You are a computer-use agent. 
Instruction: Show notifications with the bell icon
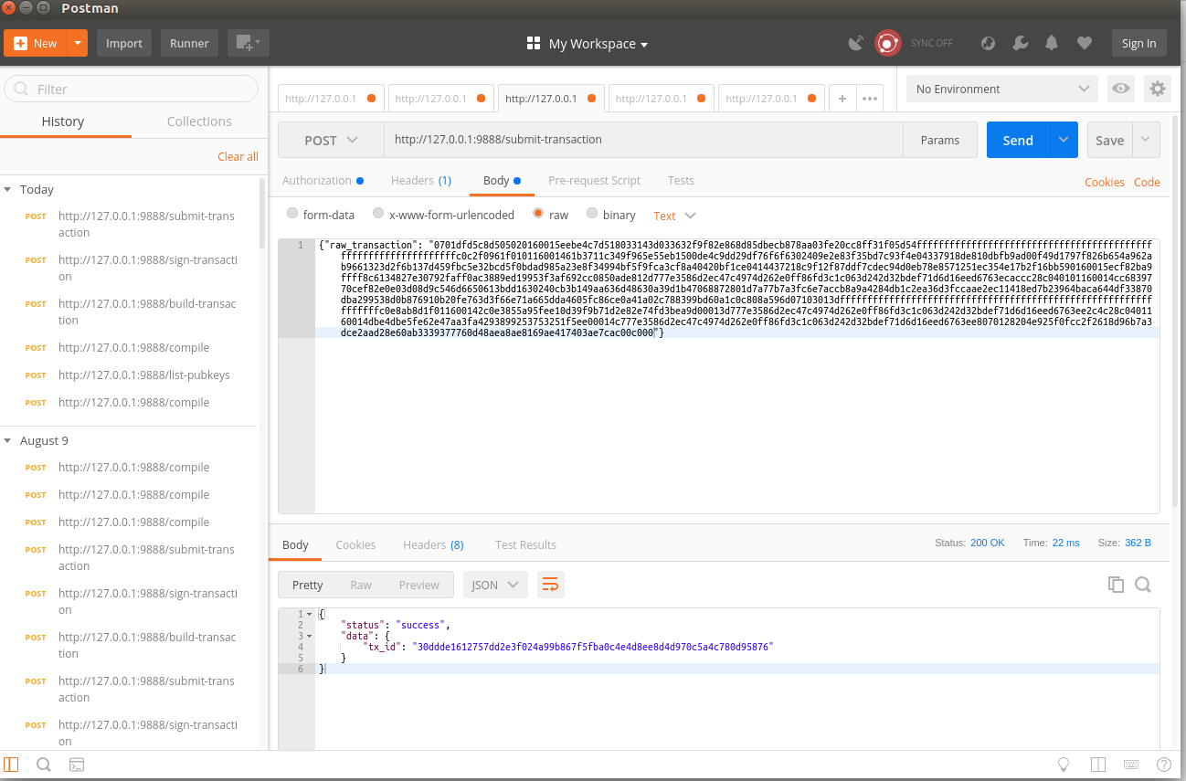click(x=1053, y=43)
